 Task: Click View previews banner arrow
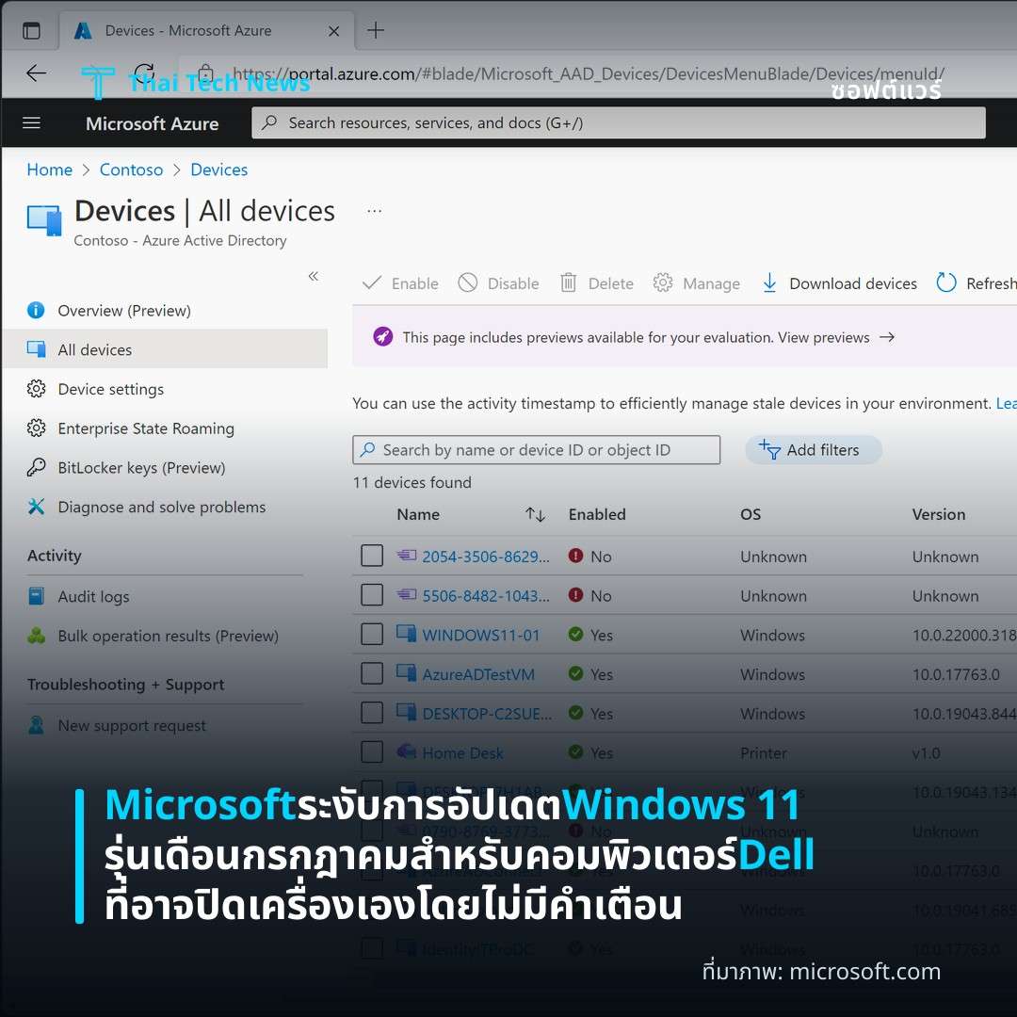(887, 337)
